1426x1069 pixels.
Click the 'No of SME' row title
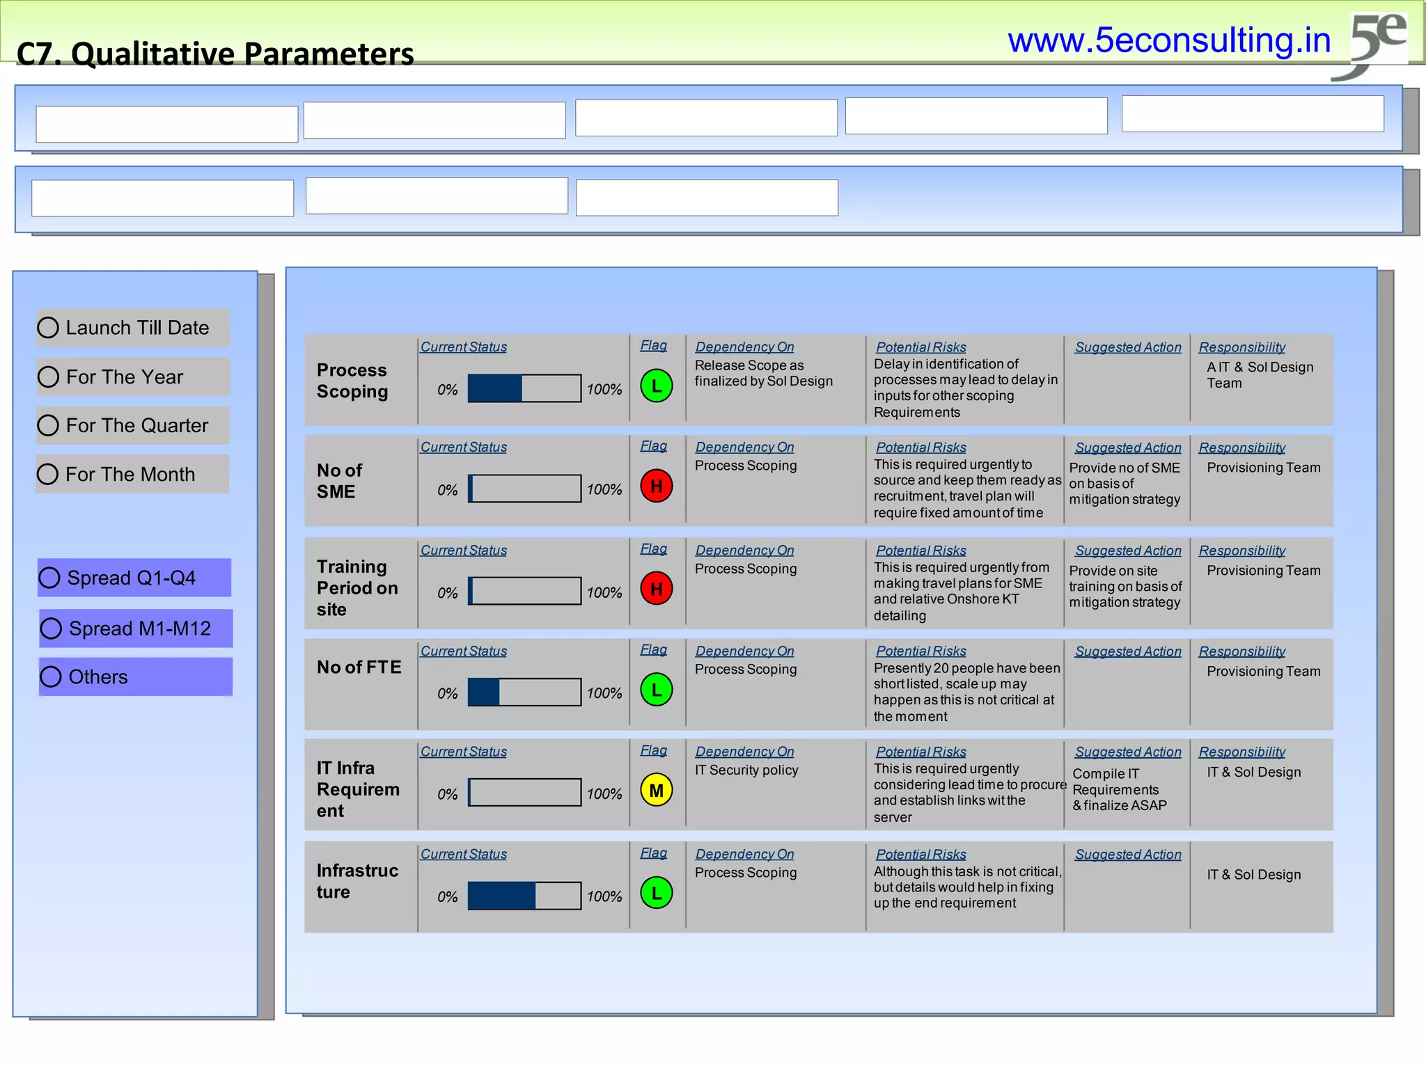coord(340,481)
